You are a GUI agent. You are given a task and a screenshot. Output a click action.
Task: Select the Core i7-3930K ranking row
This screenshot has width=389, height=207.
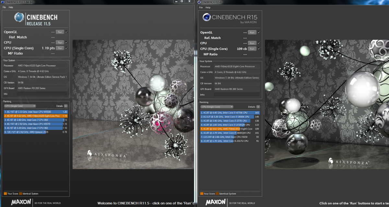pyautogui.click(x=230, y=117)
